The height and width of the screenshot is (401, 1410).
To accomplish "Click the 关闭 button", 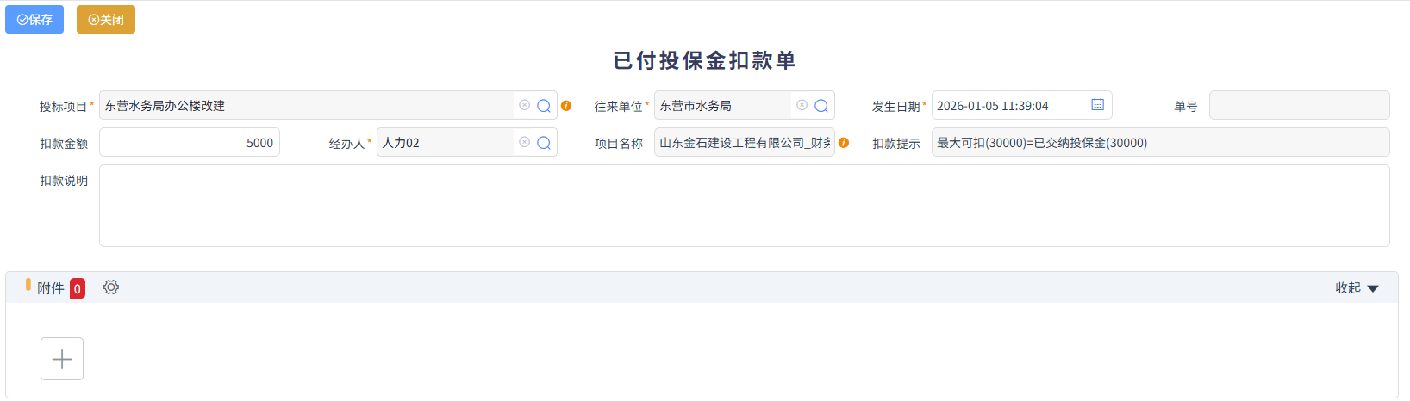I will point(106,20).
